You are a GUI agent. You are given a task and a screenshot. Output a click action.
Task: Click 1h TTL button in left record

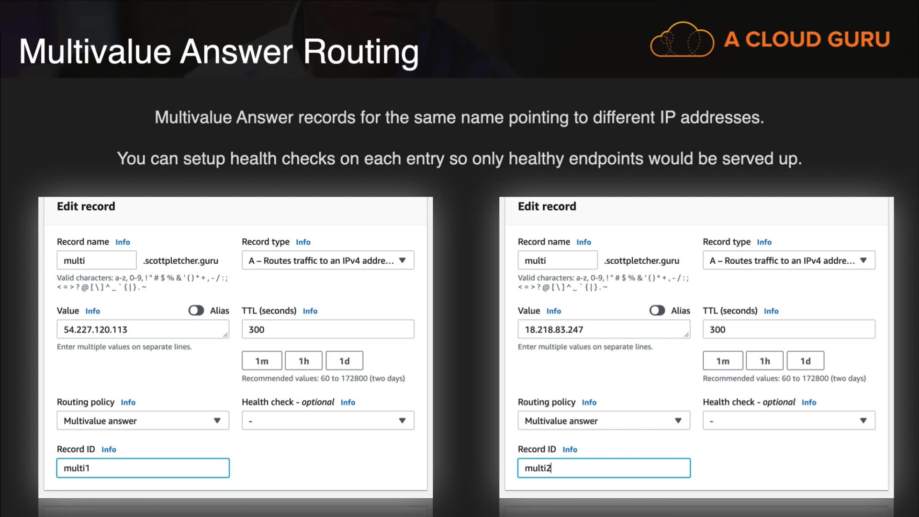303,361
